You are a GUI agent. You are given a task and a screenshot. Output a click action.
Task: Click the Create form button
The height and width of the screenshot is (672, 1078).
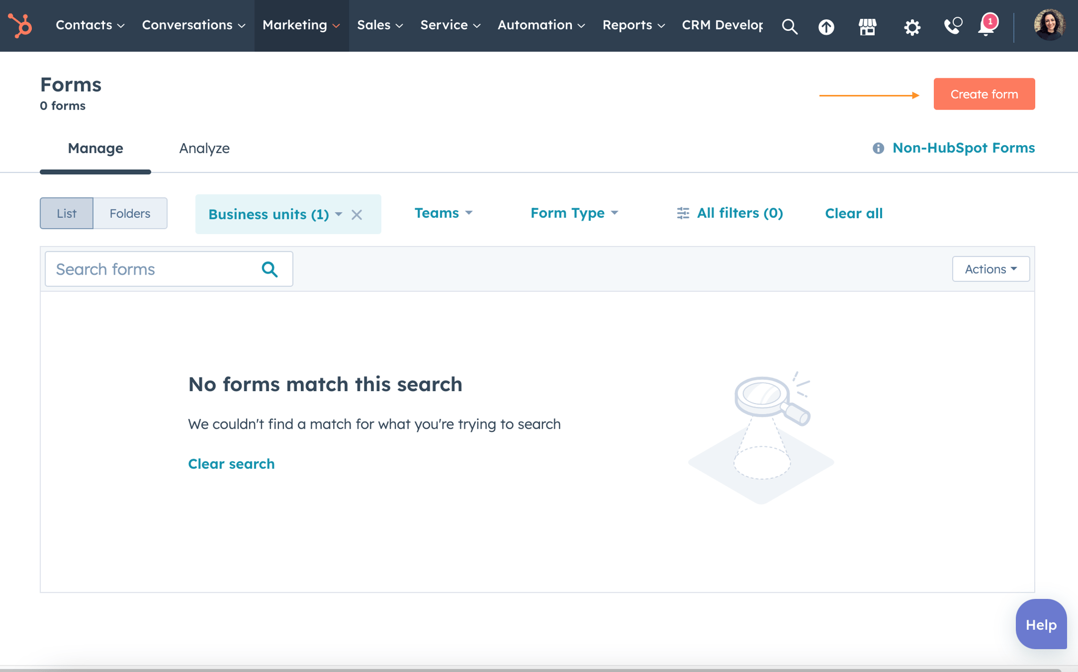click(x=984, y=94)
